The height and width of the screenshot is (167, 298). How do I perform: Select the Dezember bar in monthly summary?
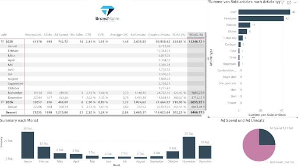pyautogui.click(x=205, y=152)
